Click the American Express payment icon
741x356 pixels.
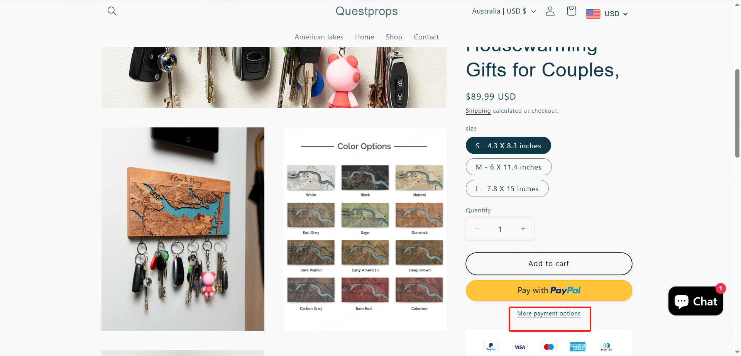point(577,347)
